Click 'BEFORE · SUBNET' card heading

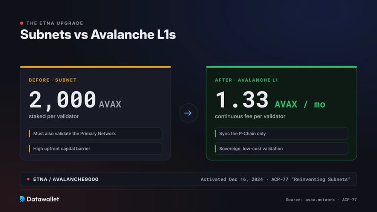point(53,80)
